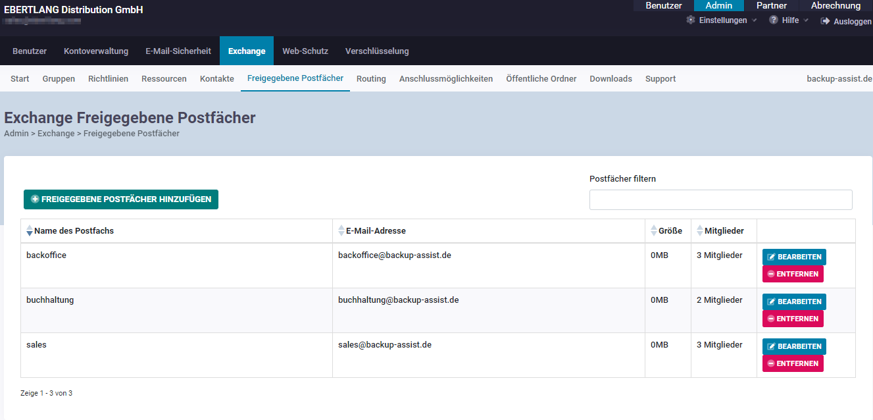Open the Web-Schutz main tab
This screenshot has width=873, height=420.
click(x=305, y=51)
